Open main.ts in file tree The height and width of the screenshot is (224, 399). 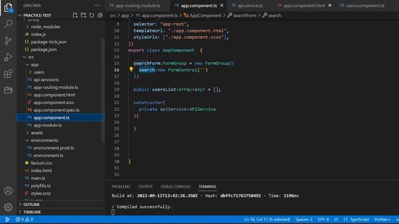click(x=38, y=179)
